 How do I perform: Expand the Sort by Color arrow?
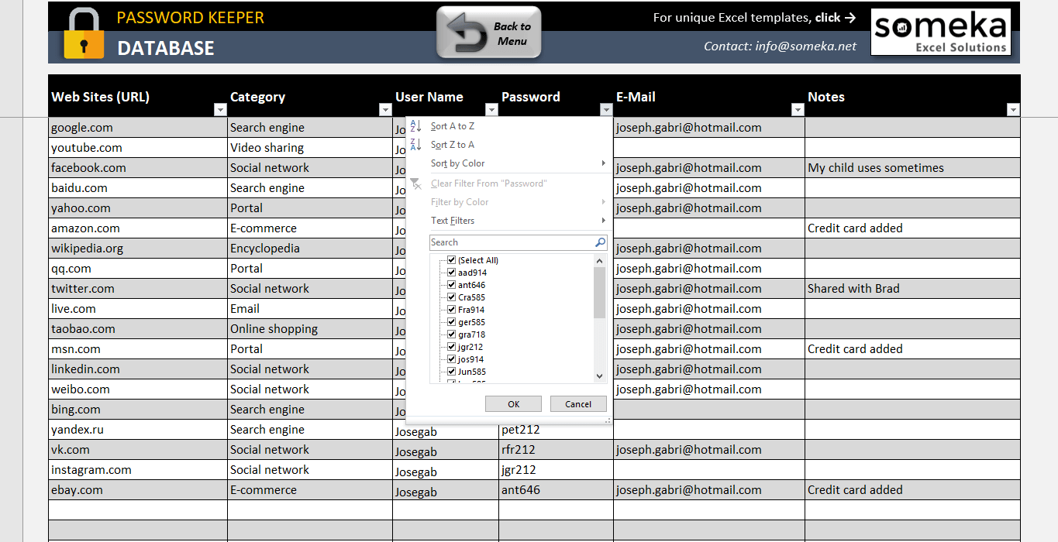(603, 163)
